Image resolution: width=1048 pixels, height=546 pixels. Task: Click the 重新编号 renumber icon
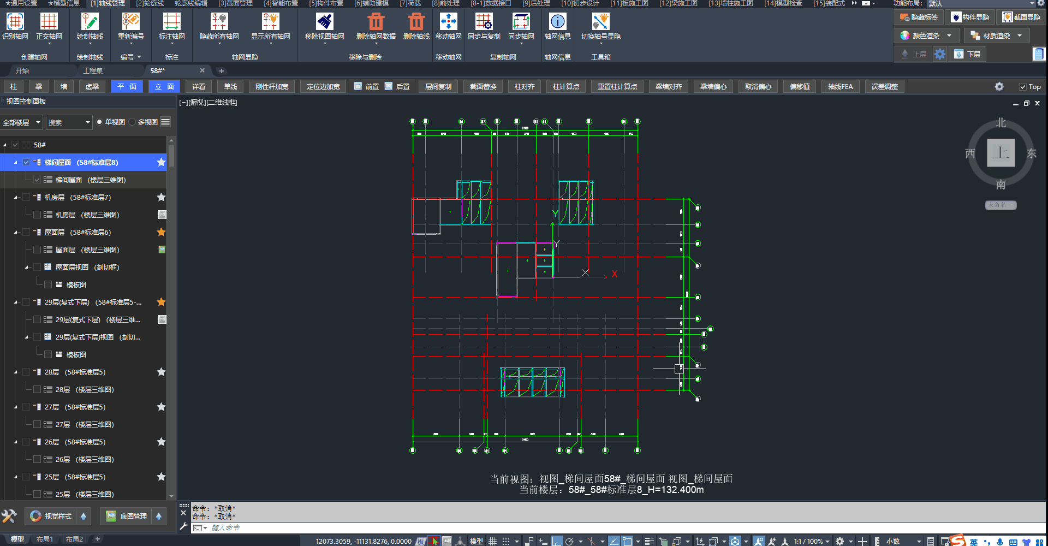tap(130, 22)
